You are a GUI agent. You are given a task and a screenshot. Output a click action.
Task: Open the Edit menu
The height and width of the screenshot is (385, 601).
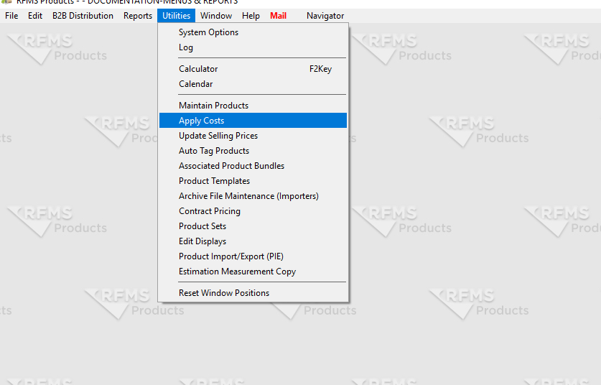tap(35, 16)
